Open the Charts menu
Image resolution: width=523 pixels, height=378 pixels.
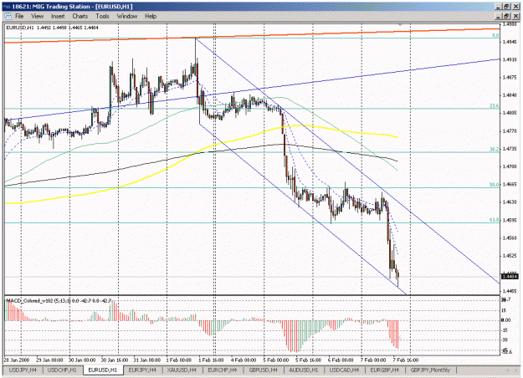80,16
